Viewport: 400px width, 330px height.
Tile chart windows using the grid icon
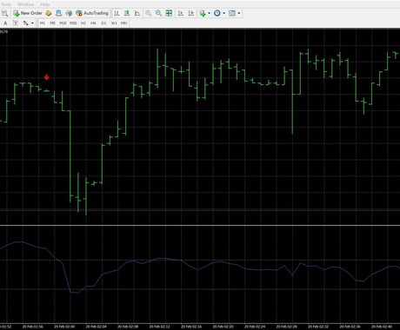pyautogui.click(x=169, y=13)
